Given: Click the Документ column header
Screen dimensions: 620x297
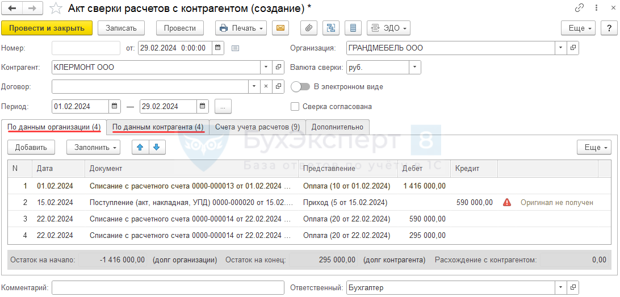Looking at the screenshot, I should pos(191,168).
